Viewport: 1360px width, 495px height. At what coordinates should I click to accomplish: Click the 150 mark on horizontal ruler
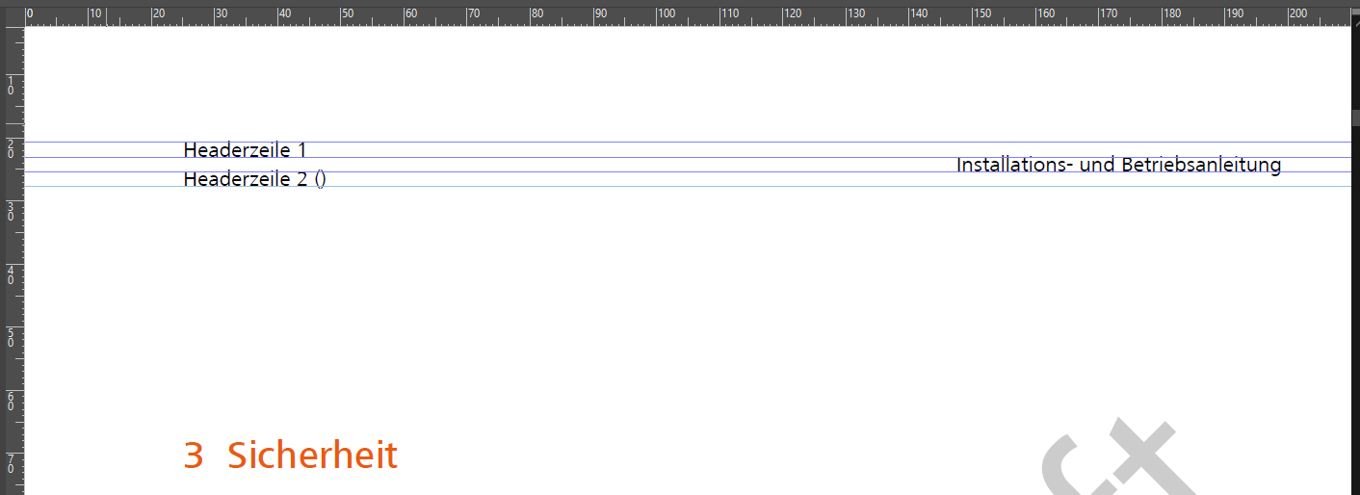coord(981,13)
